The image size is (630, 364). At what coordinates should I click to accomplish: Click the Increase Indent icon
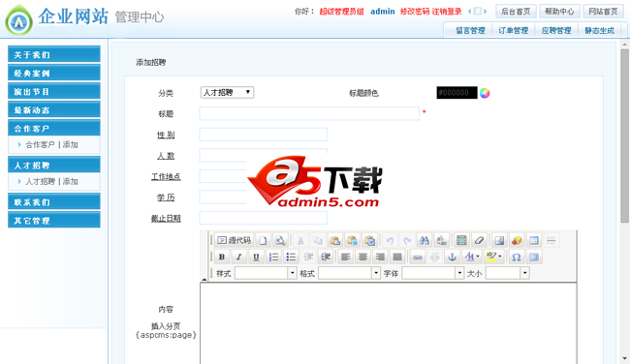(x=326, y=257)
